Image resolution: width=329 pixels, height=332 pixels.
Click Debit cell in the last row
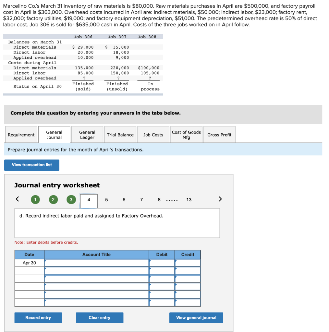(162, 302)
